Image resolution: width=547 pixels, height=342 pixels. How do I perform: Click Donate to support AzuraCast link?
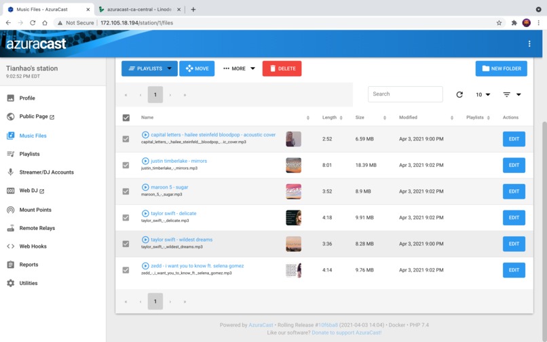346,332
